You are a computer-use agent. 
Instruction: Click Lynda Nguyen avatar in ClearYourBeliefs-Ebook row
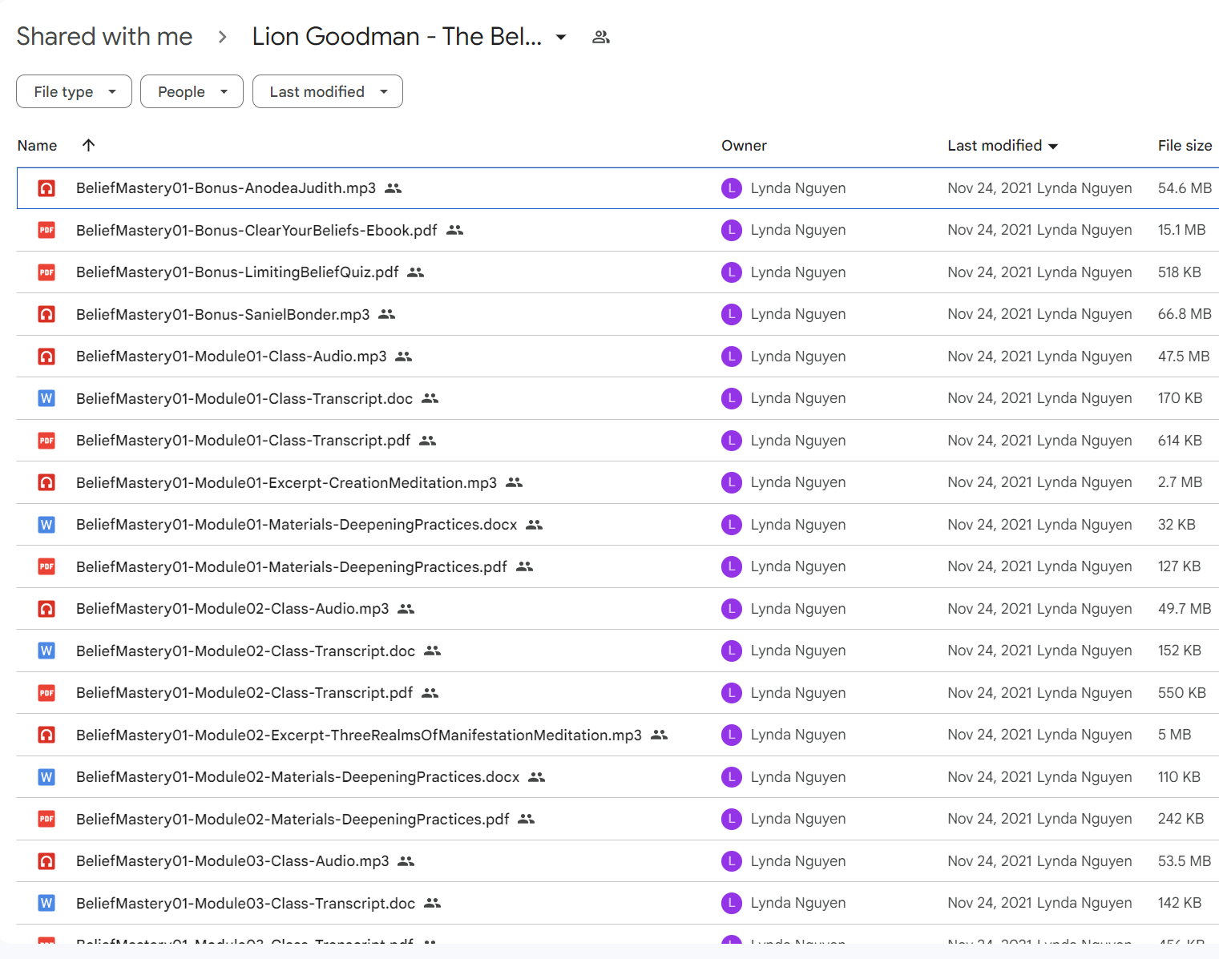(731, 230)
